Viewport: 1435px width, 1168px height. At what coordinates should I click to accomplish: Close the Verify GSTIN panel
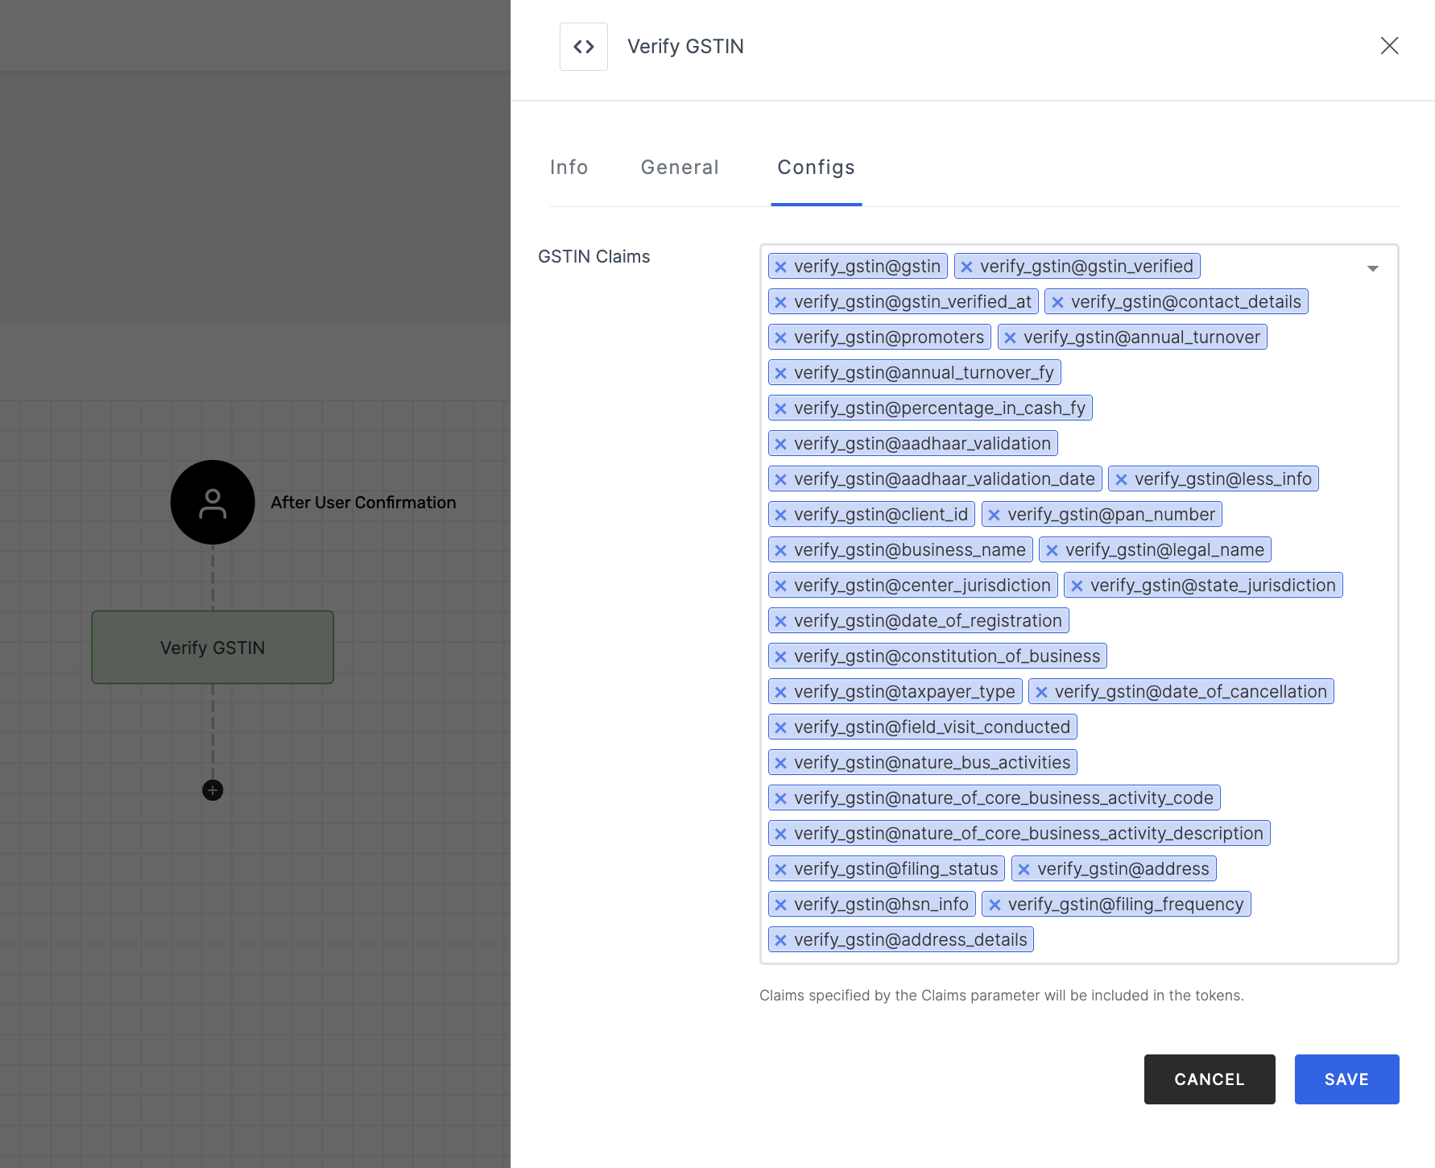(x=1389, y=46)
